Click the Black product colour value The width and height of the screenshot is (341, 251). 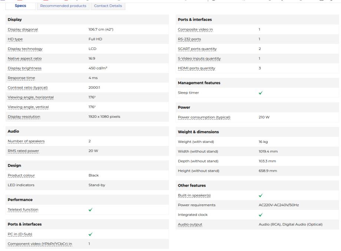(x=93, y=175)
